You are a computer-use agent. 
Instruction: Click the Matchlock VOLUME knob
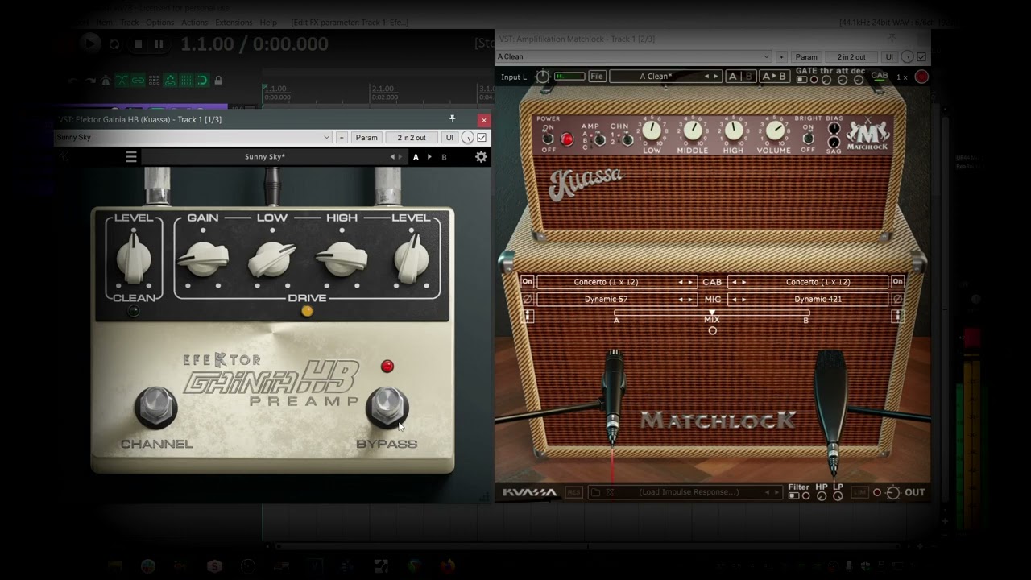(775, 130)
